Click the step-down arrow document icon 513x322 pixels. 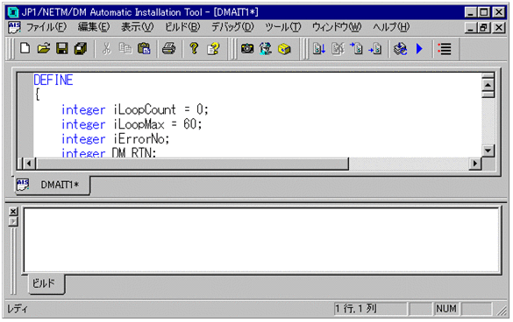coord(319,49)
